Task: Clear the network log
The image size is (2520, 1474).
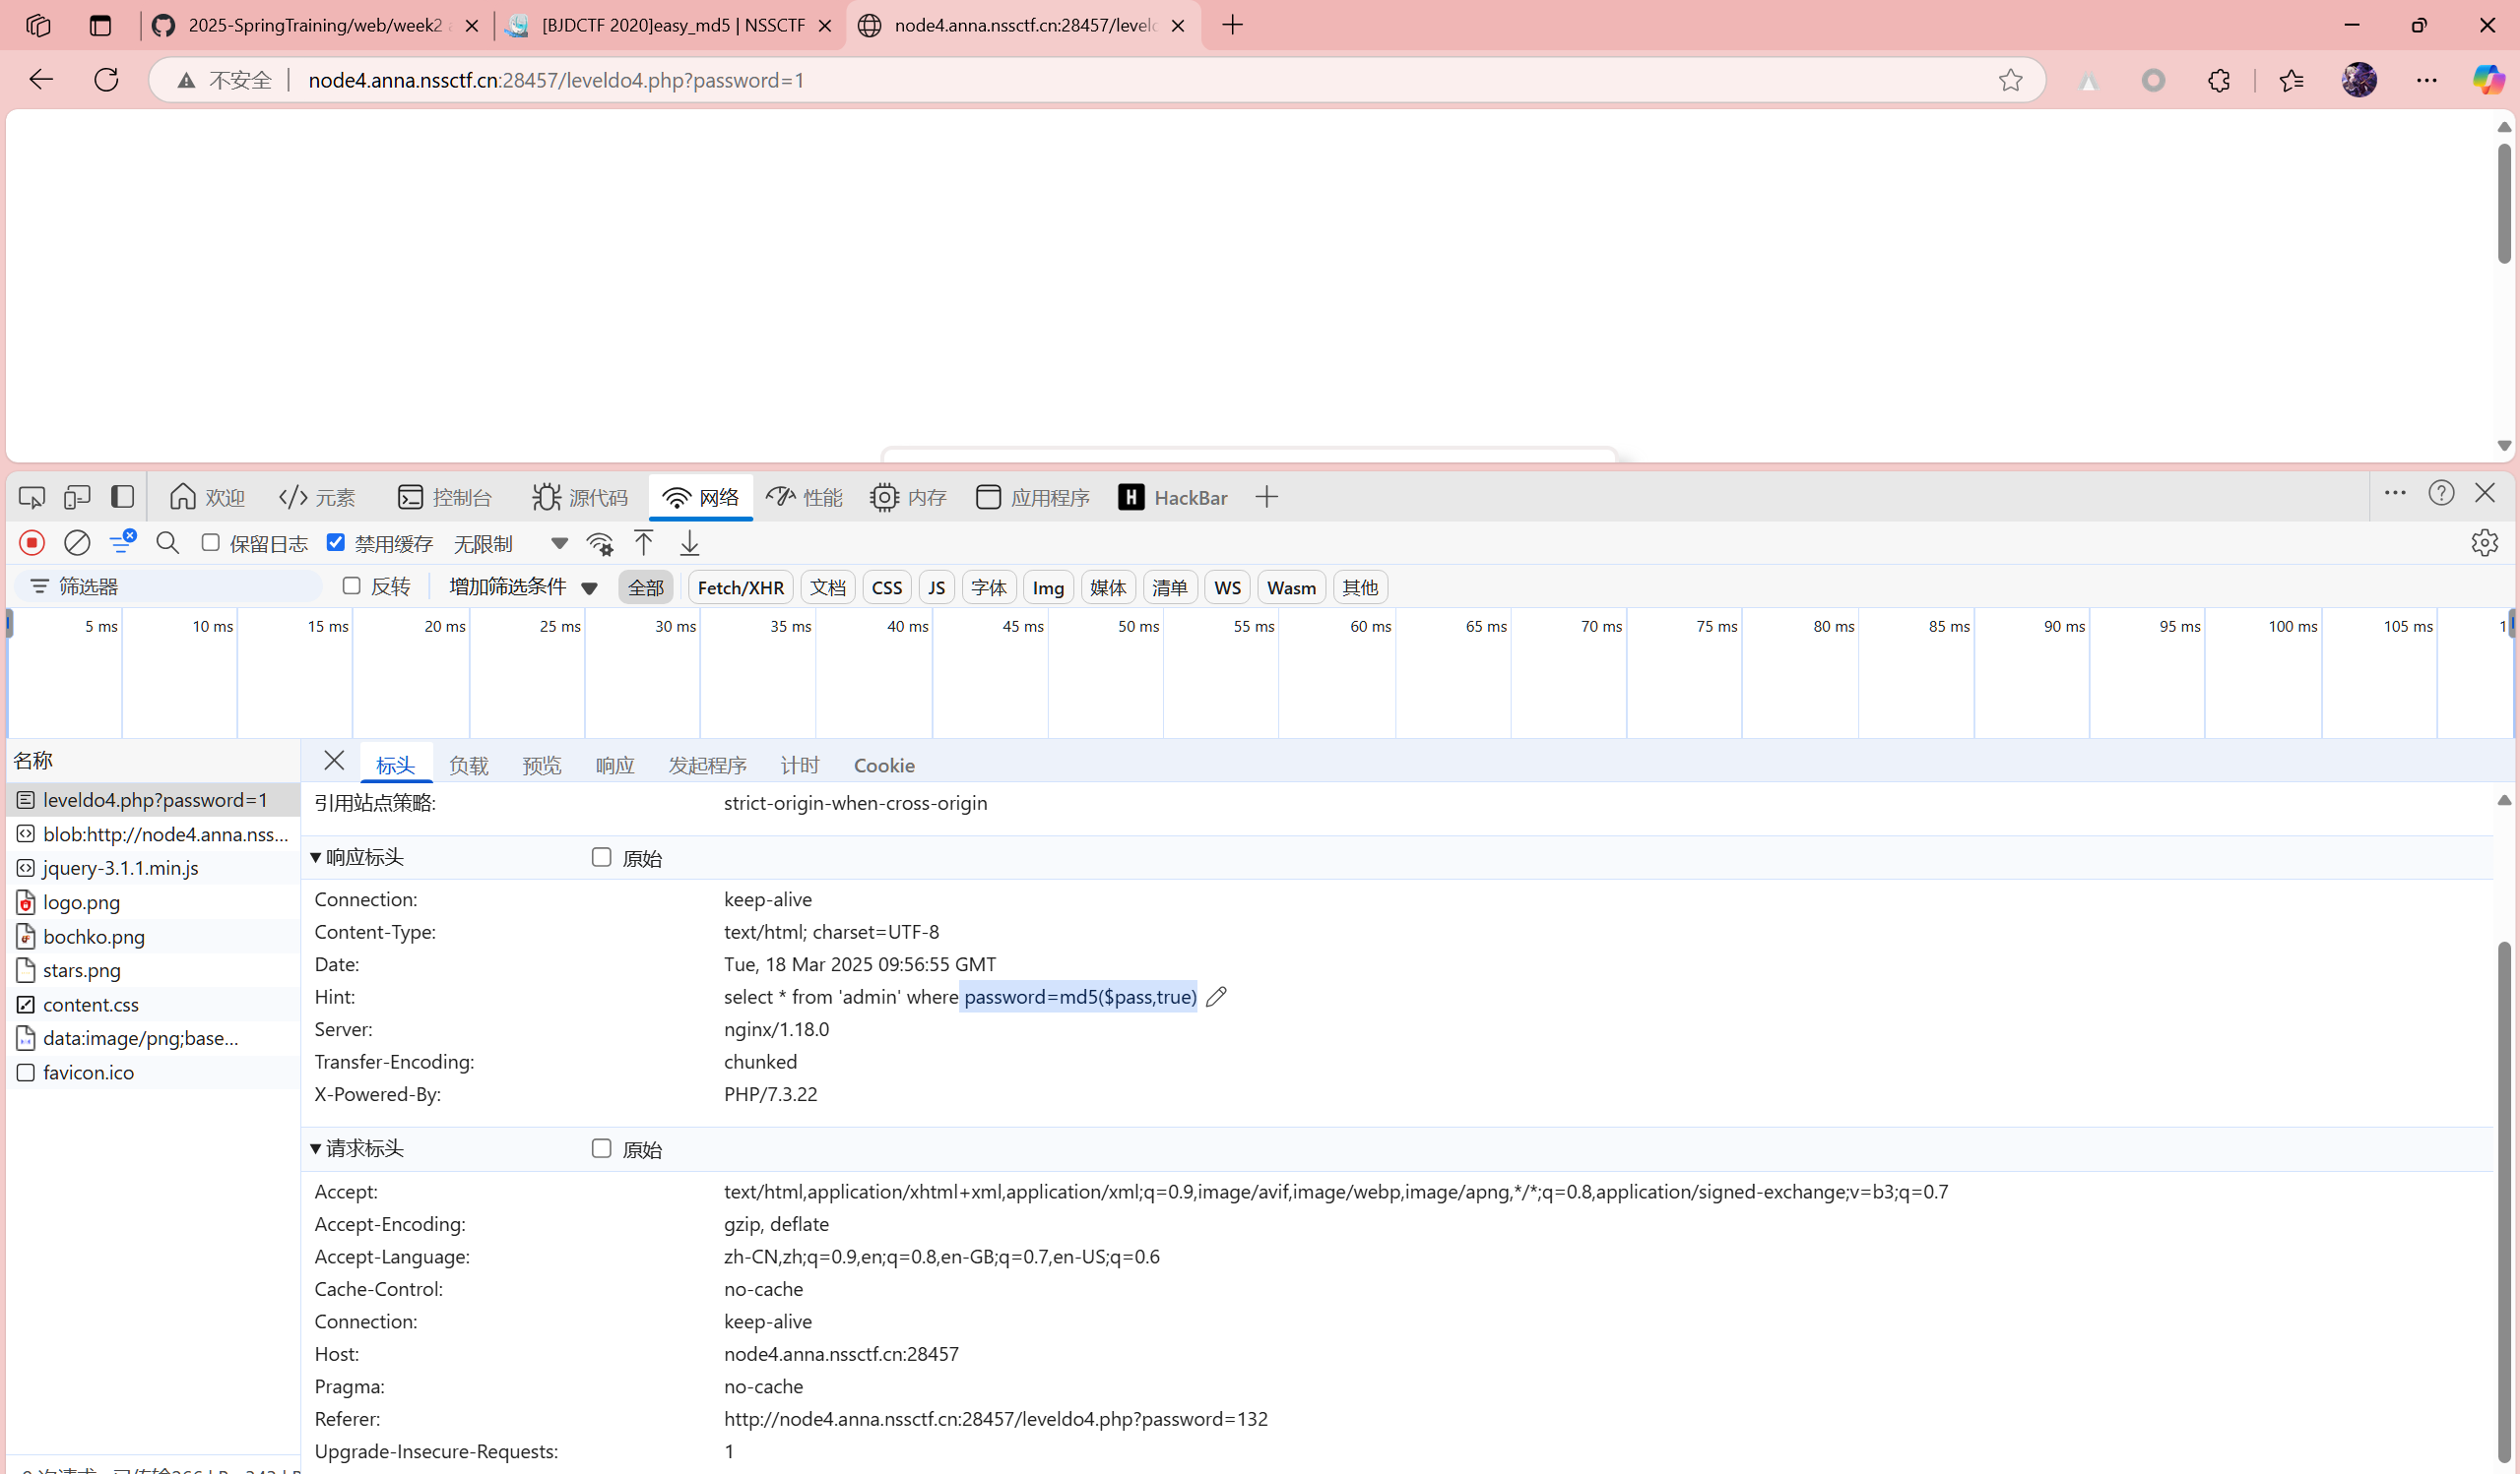Action: [77, 542]
